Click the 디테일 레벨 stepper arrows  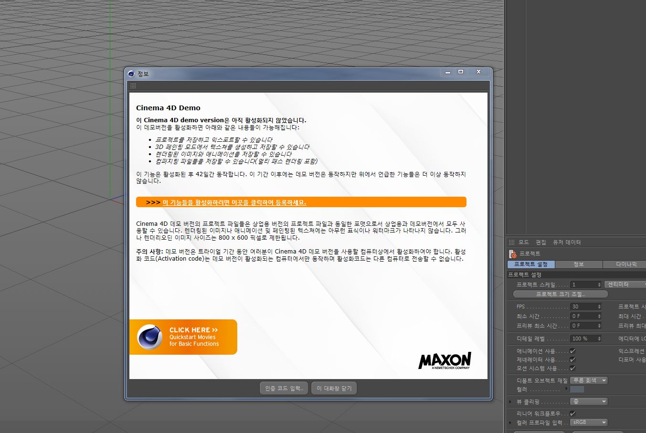pyautogui.click(x=599, y=338)
